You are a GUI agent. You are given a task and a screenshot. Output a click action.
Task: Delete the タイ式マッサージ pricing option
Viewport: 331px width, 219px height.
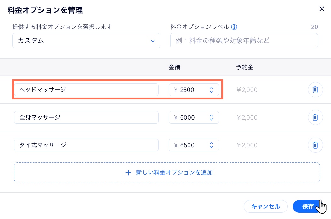315,145
